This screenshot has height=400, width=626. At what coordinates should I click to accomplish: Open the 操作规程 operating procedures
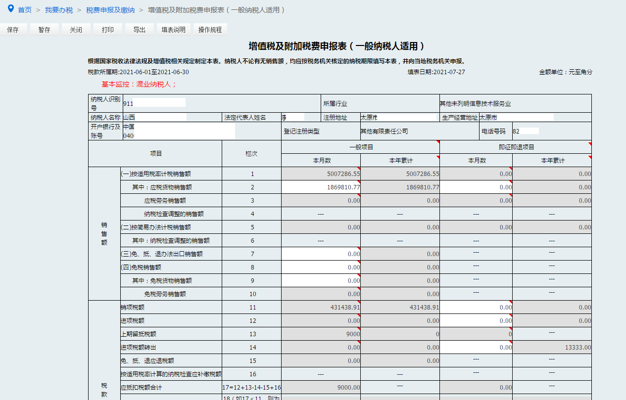point(210,30)
